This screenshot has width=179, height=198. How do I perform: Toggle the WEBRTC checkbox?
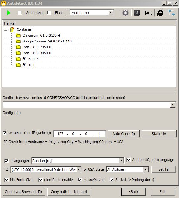click(x=5, y=133)
